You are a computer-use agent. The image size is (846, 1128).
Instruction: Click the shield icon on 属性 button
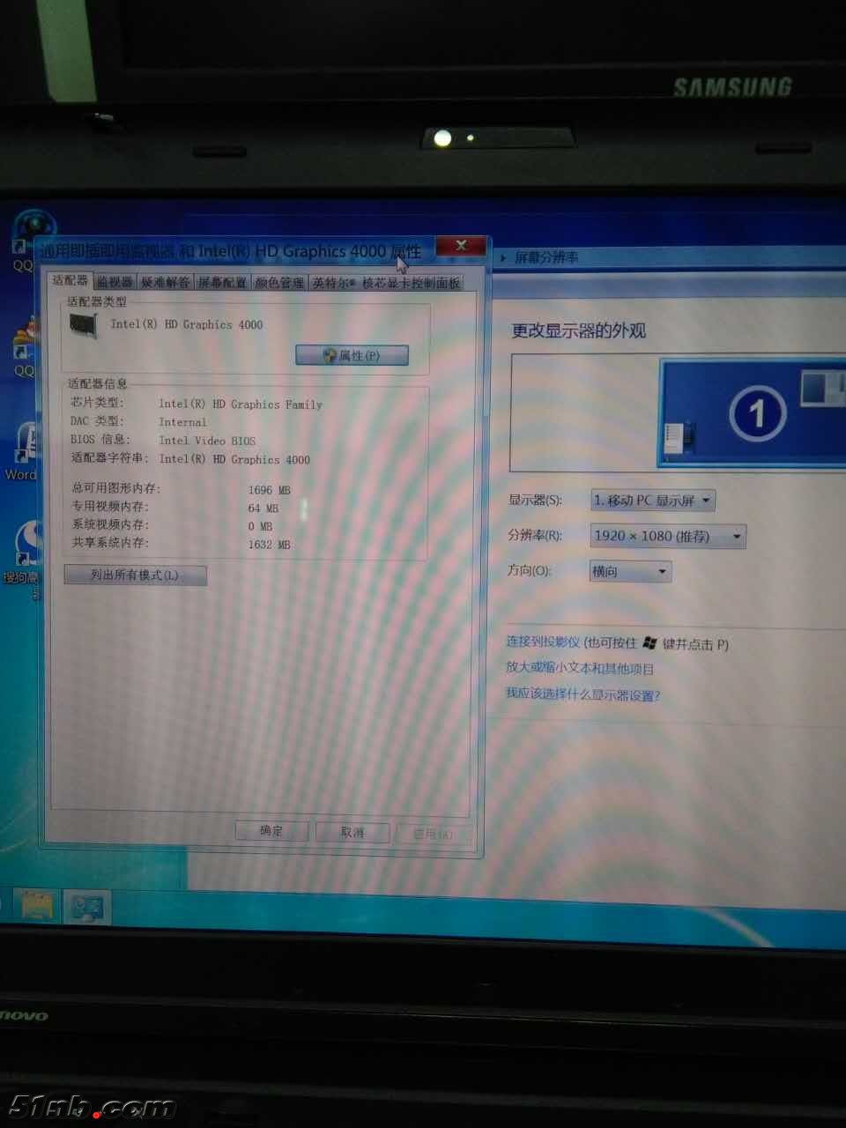point(330,355)
